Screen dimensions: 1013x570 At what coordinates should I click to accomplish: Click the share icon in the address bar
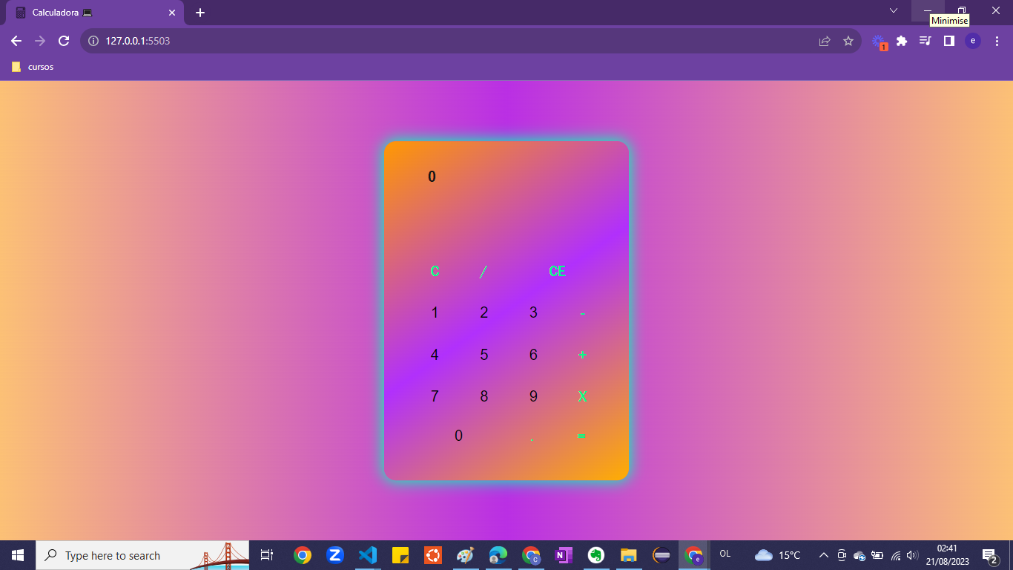coord(825,41)
